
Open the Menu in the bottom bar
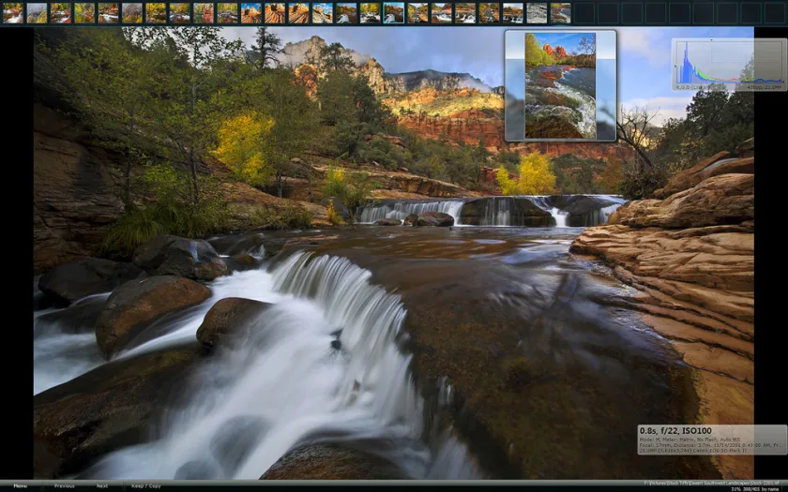tap(20, 486)
